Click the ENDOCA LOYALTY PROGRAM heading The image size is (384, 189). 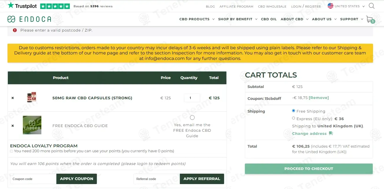tap(44, 146)
